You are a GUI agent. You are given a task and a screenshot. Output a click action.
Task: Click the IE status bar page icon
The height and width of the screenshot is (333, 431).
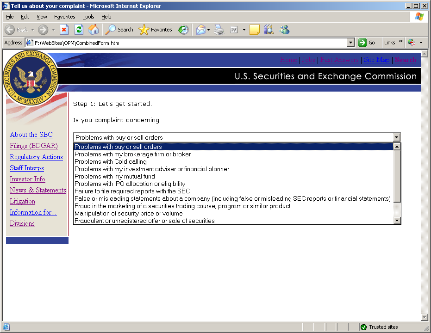[6, 327]
